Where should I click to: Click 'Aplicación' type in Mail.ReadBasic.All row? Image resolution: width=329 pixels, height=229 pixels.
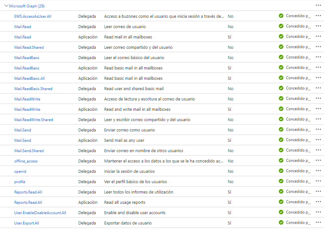point(88,78)
